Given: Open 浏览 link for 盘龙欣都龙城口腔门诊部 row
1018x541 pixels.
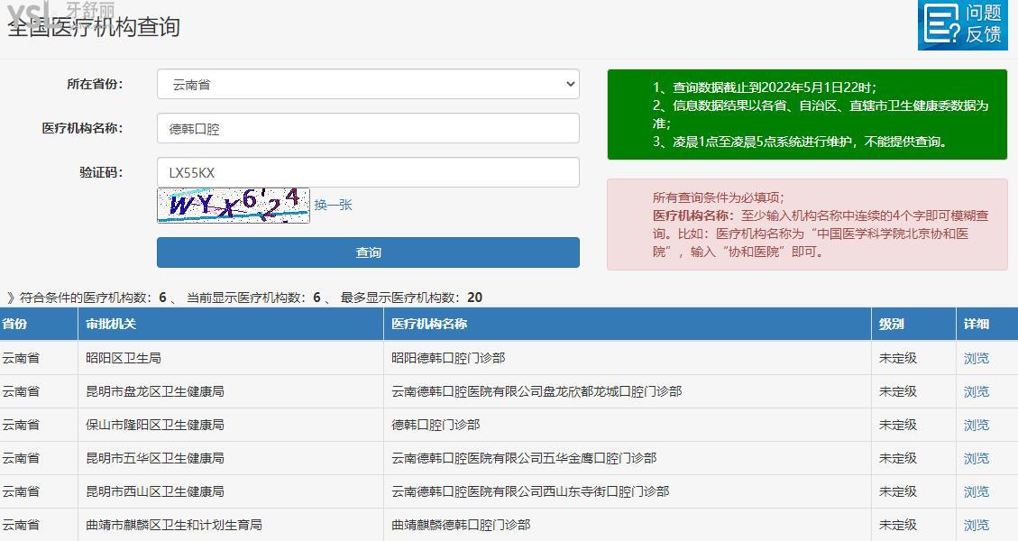Looking at the screenshot, I should pyautogui.click(x=976, y=391).
